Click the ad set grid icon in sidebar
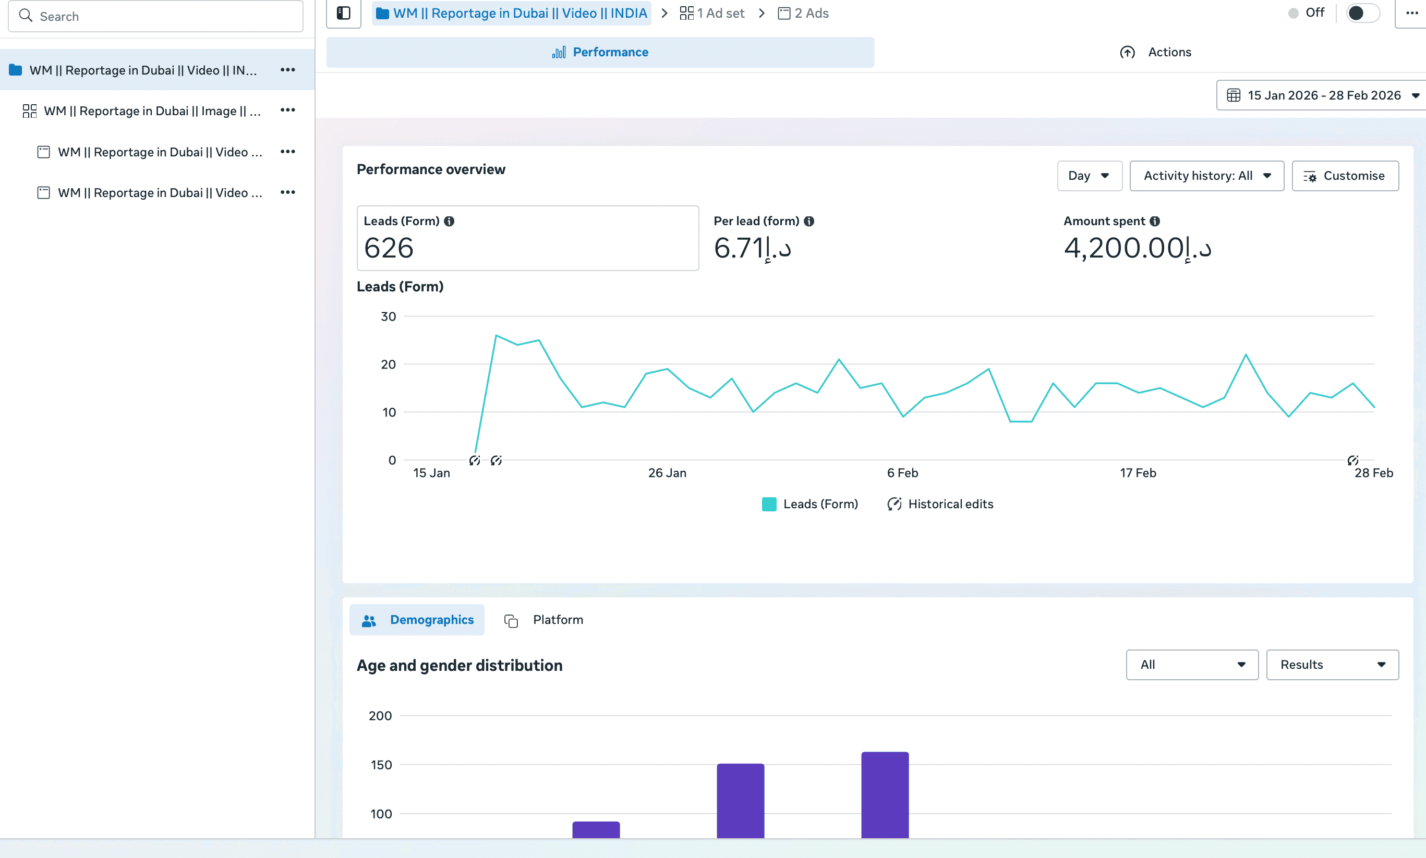 (x=30, y=111)
